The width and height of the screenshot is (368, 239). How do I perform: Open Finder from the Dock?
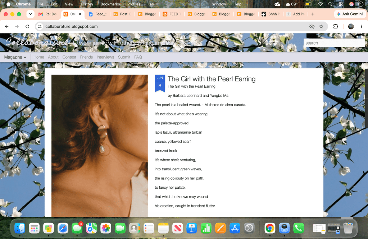pyautogui.click(x=20, y=228)
